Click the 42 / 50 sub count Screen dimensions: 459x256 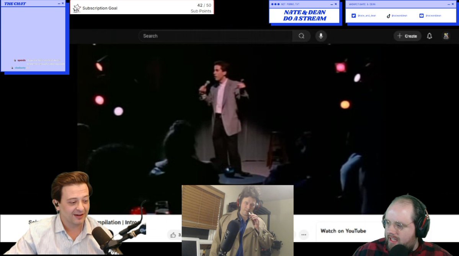pos(204,5)
